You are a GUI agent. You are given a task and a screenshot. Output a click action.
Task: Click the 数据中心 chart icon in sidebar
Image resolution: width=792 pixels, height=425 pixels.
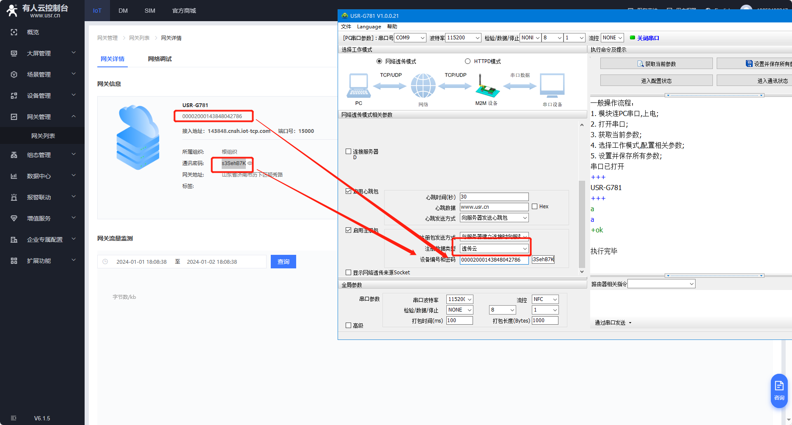(14, 176)
